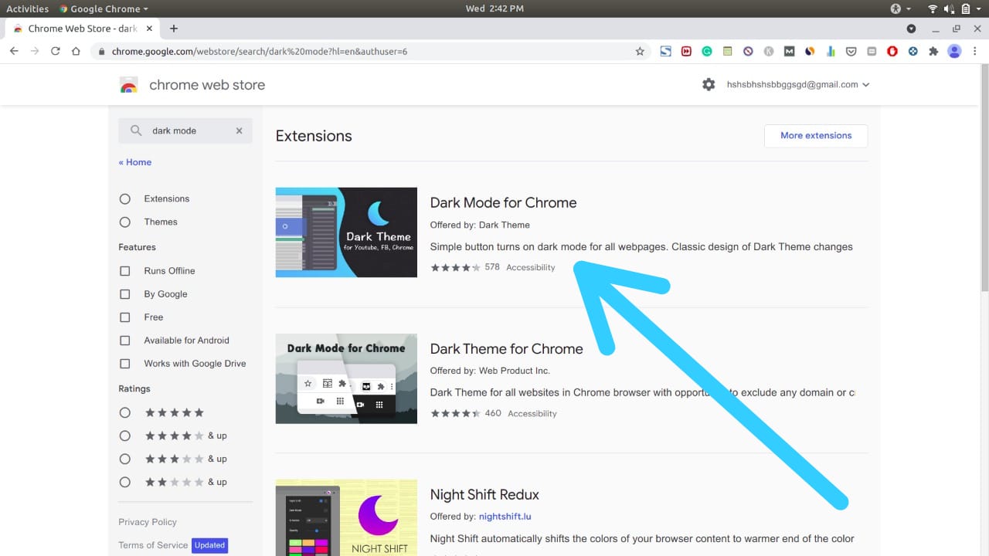
Task: Clear the dark mode search text
Action: (239, 131)
